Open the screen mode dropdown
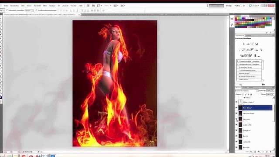279x157 pixels. pos(123,6)
